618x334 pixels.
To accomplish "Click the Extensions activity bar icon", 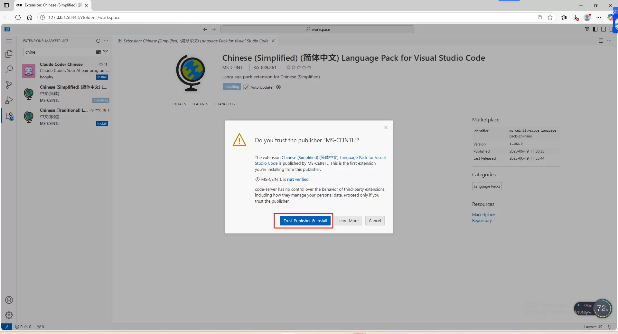I will click(x=9, y=116).
